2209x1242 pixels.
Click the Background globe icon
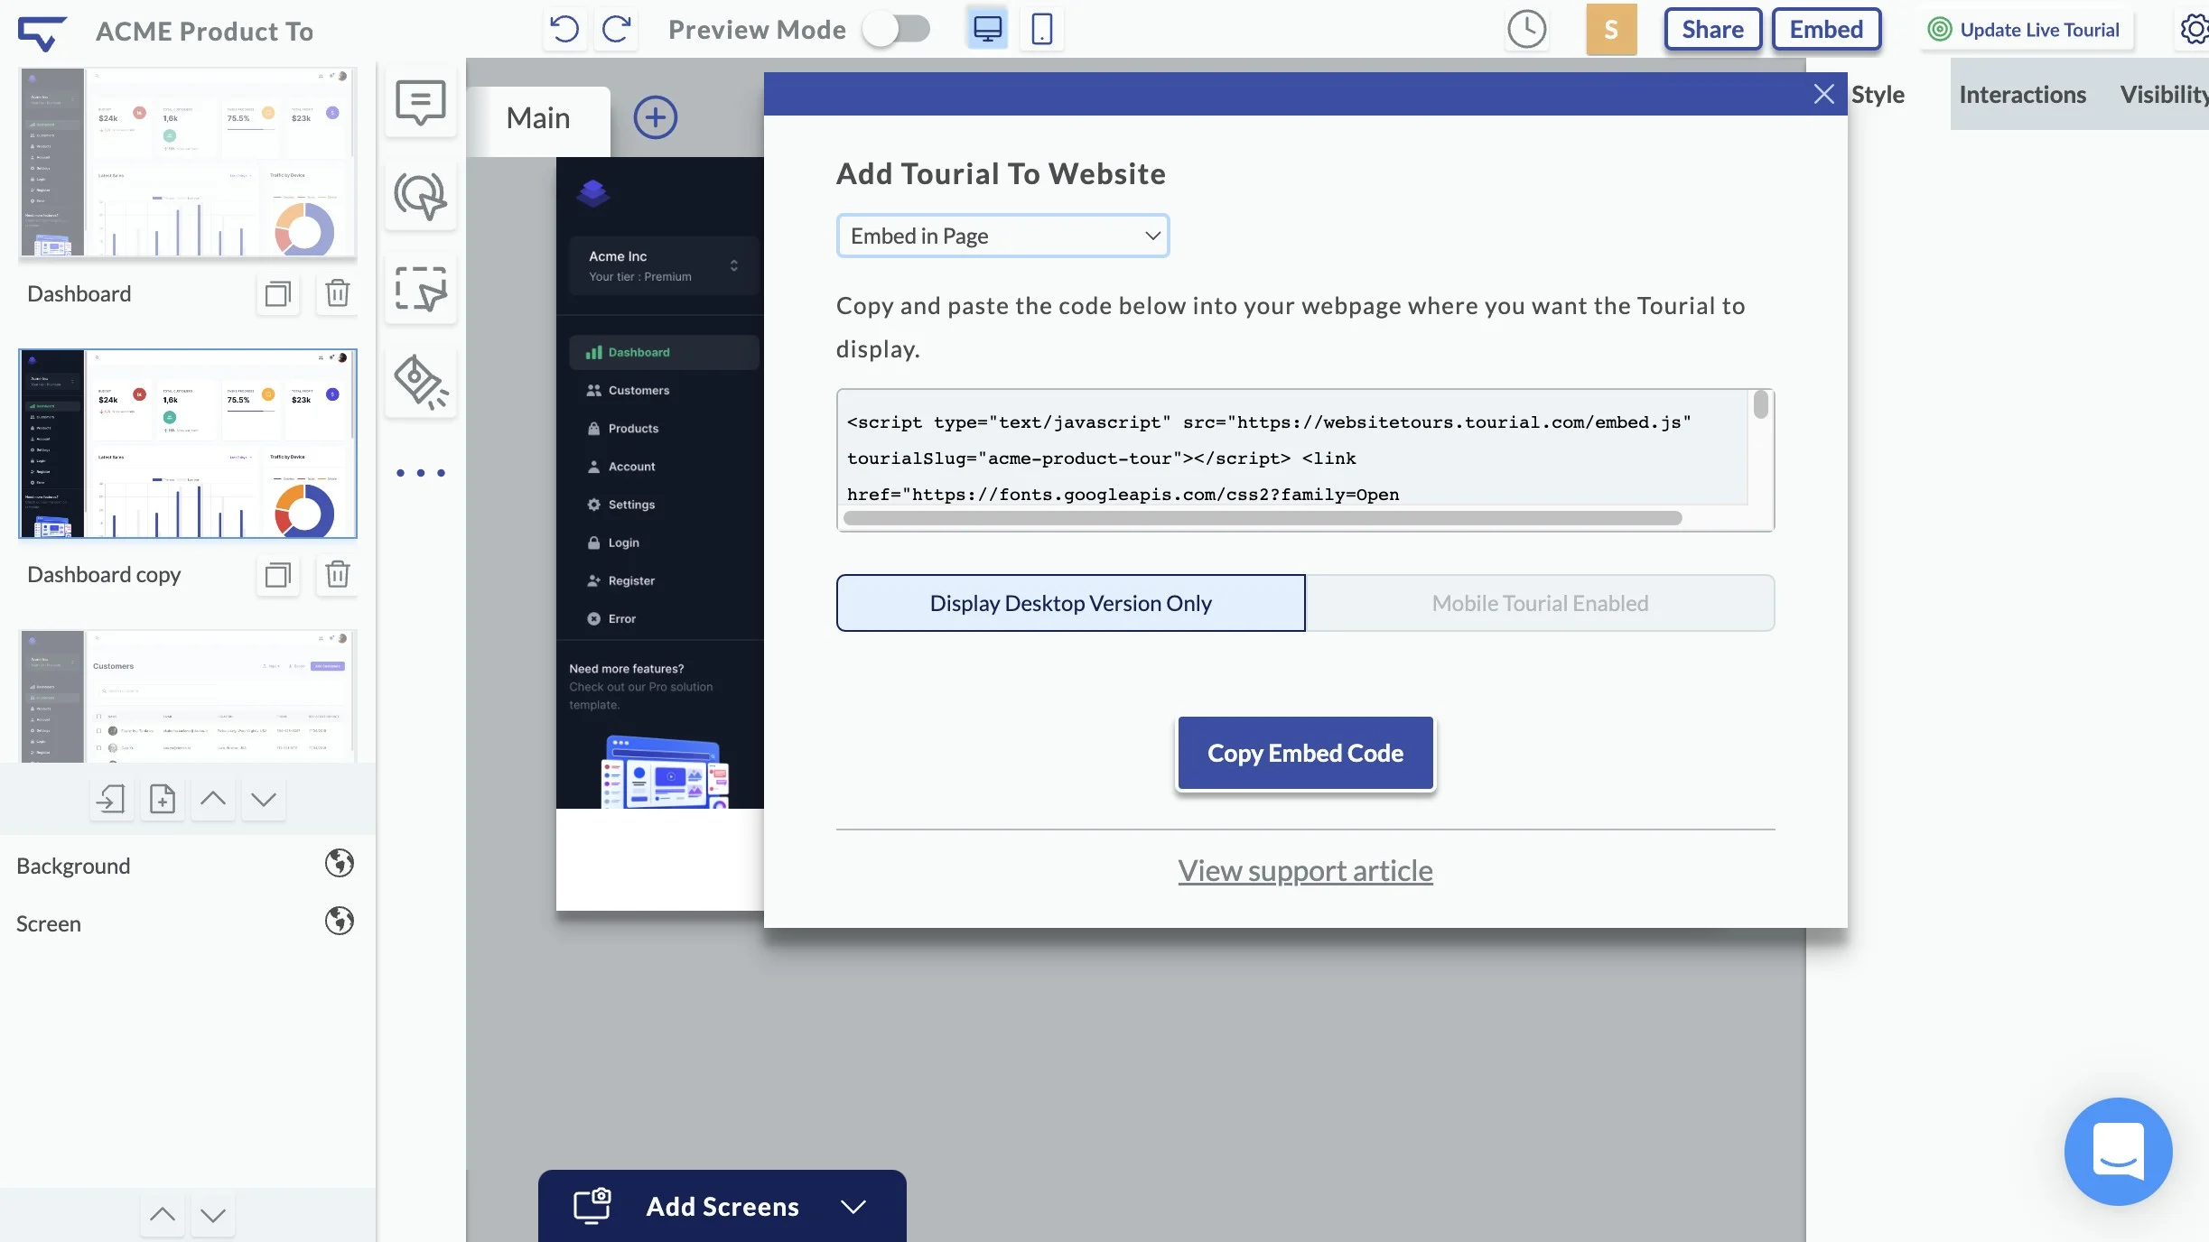[x=340, y=864]
